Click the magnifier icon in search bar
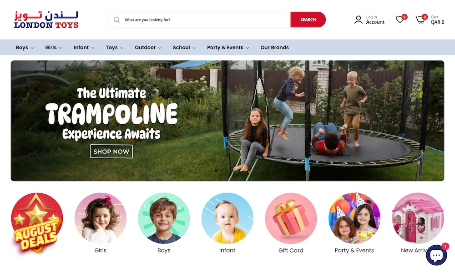This screenshot has height=273, width=455. (x=116, y=20)
